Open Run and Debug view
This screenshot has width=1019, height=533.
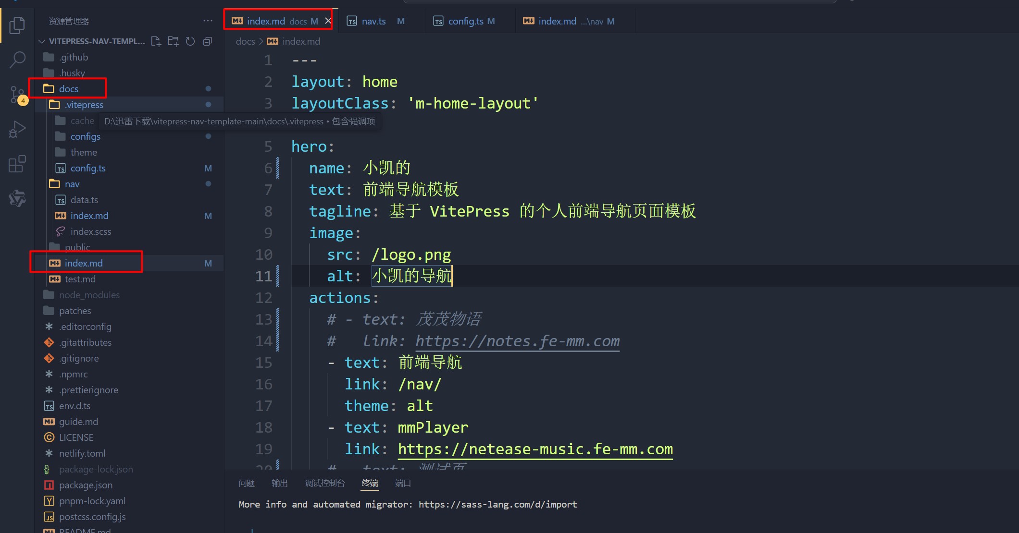tap(17, 130)
